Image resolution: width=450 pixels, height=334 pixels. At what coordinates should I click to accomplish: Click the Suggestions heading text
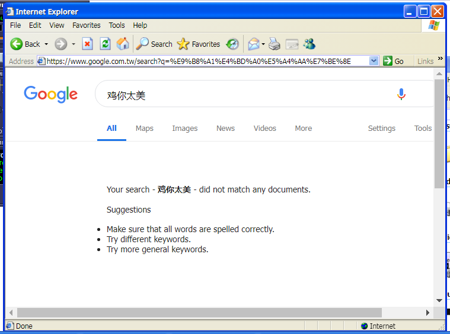click(x=129, y=210)
